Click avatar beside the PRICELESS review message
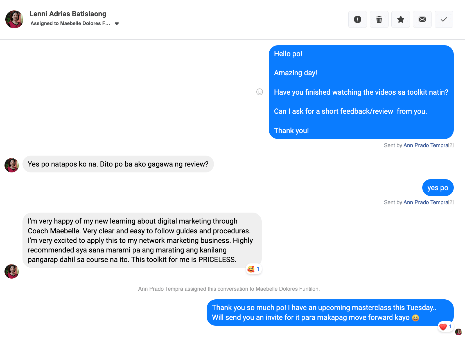The height and width of the screenshot is (337, 465). 12,271
